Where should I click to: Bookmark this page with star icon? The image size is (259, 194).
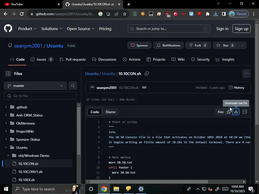(x=125, y=14)
